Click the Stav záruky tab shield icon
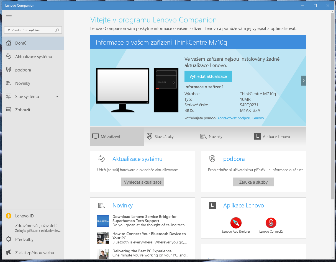The image size is (336, 262). [x=150, y=136]
